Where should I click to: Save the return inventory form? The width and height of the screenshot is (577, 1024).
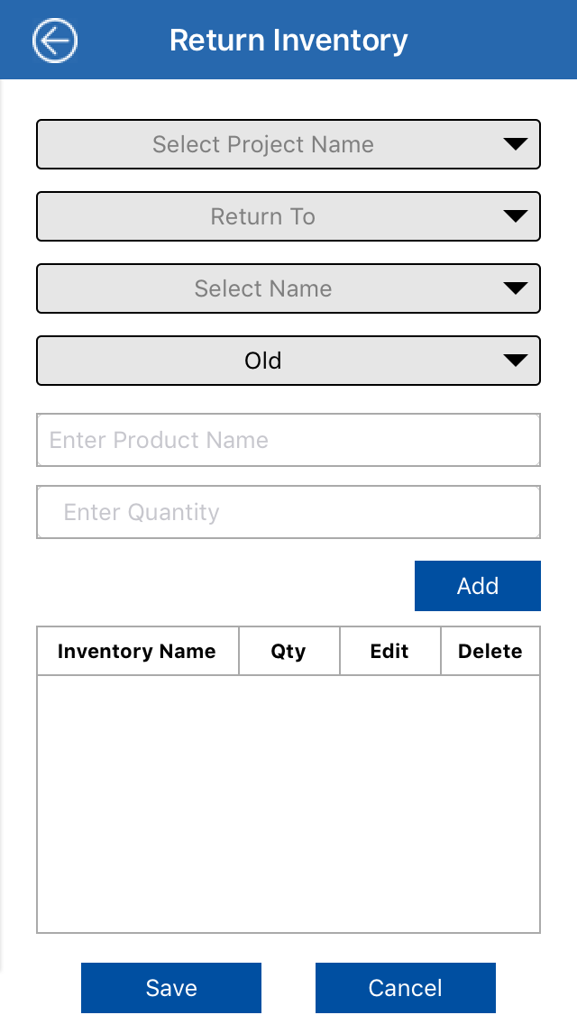point(171,988)
